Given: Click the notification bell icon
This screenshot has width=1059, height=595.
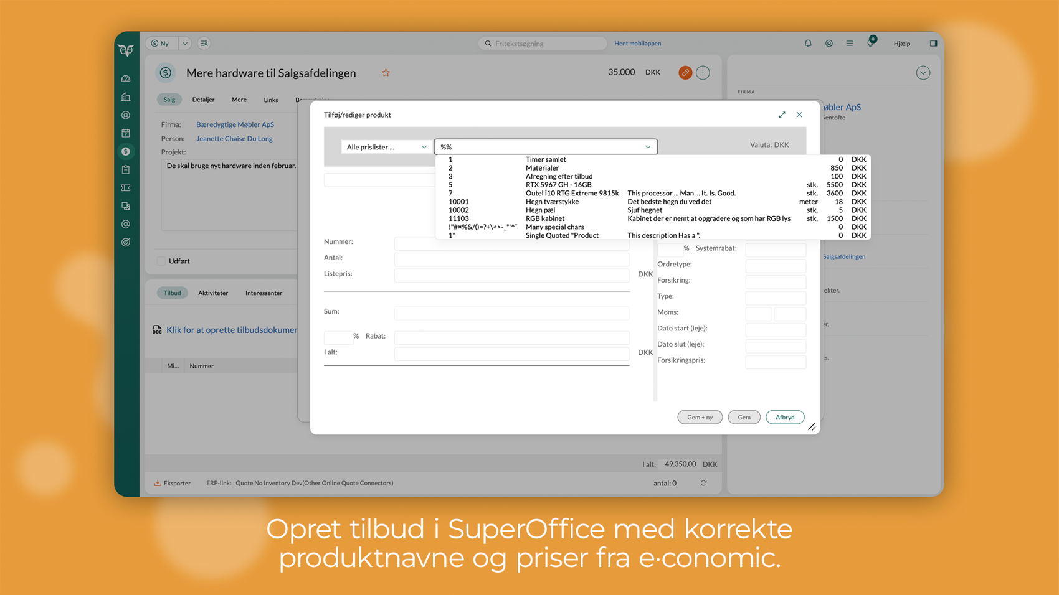Looking at the screenshot, I should [808, 44].
